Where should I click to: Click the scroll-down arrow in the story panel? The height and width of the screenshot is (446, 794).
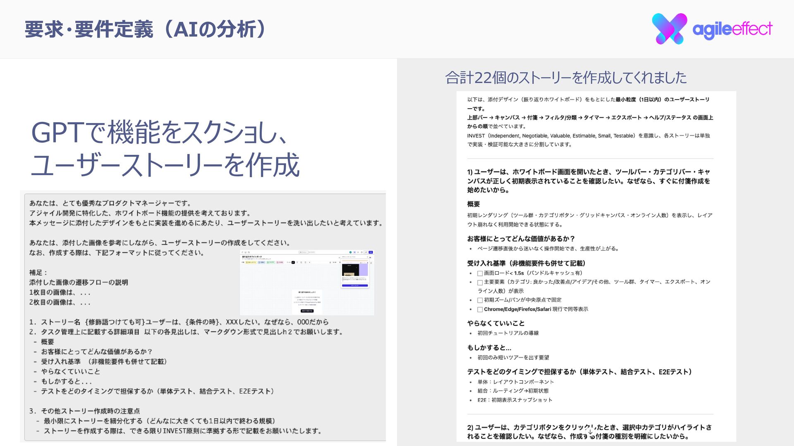tap(590, 432)
